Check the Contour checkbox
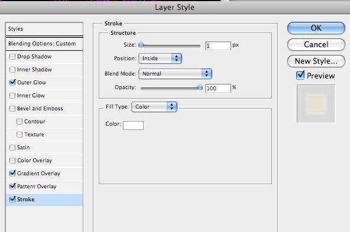The width and height of the screenshot is (350, 232). click(20, 122)
